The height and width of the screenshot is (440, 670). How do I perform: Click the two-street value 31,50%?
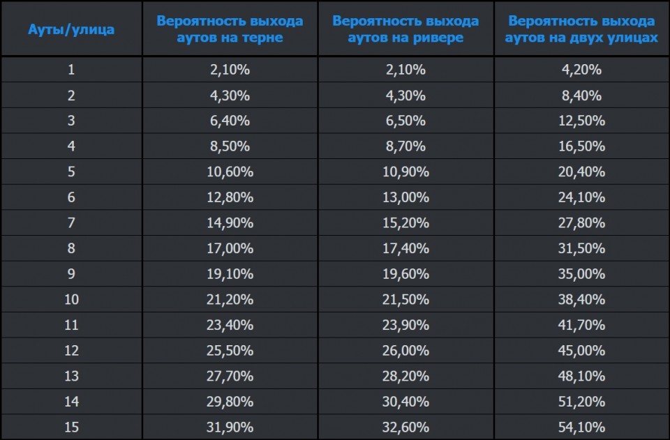click(x=581, y=248)
